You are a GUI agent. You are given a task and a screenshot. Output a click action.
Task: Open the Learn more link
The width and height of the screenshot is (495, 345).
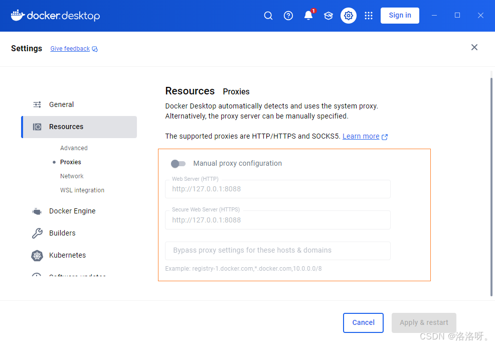pyautogui.click(x=361, y=136)
